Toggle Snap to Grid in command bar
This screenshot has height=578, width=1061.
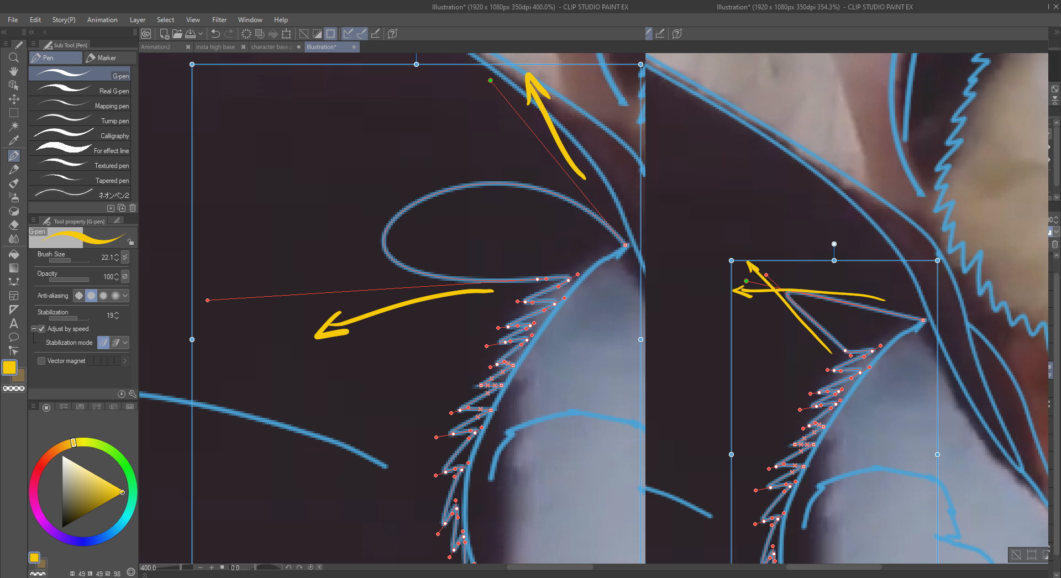point(375,34)
